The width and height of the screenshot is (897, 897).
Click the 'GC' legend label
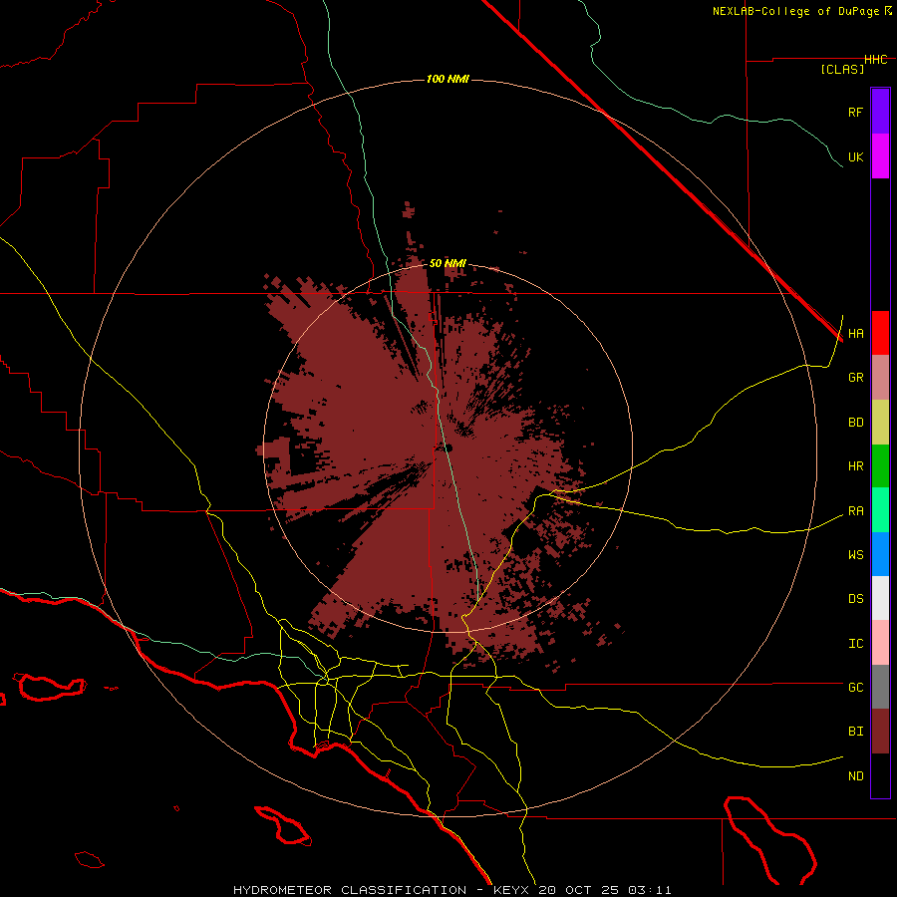pos(855,688)
